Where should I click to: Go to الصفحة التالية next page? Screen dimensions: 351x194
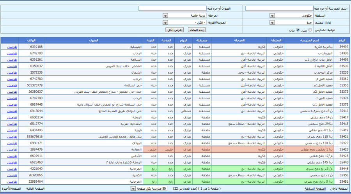point(35,189)
